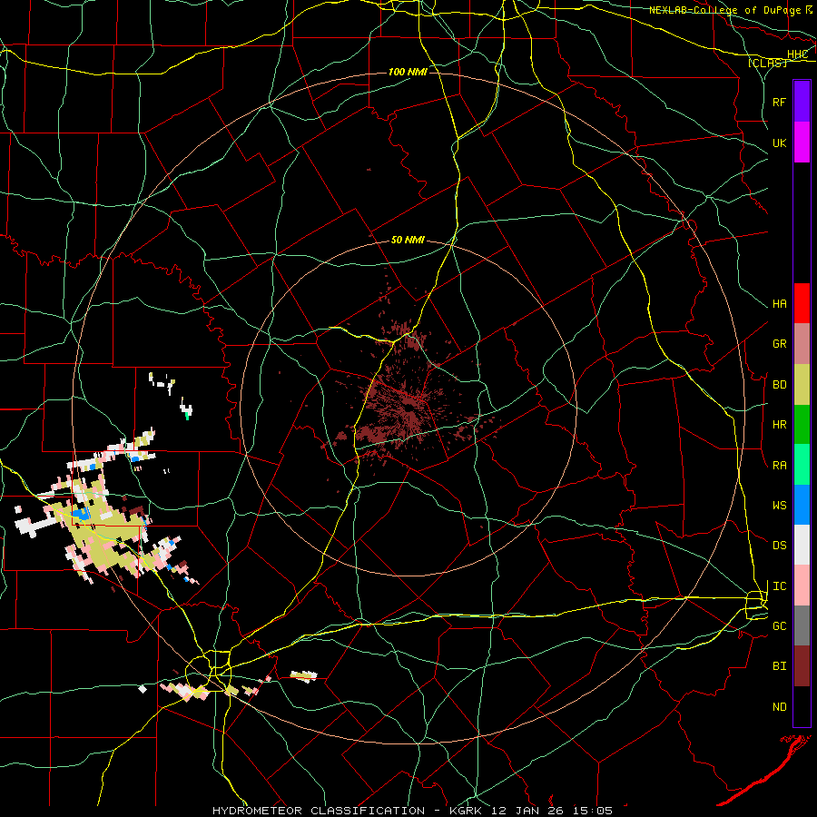
Task: Click the "GC" legend label
Action: [779, 626]
